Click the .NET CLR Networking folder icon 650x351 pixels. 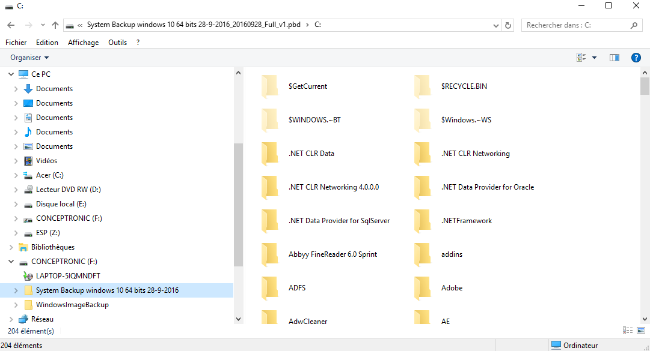point(422,154)
